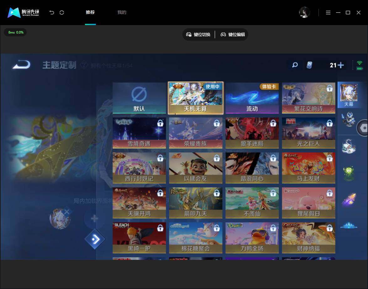Click the Tencent Pioneer logo
The width and height of the screenshot is (368, 289).
point(23,13)
